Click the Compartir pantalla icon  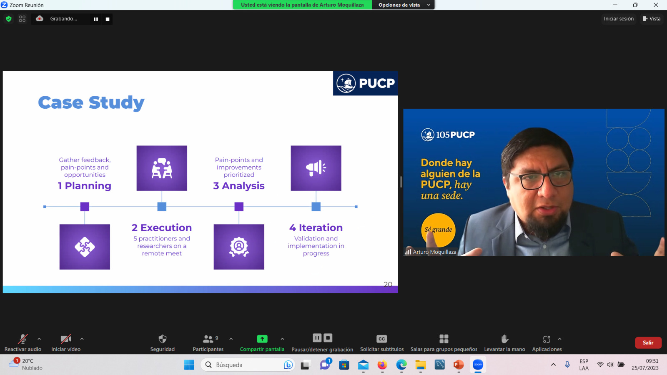point(262,339)
